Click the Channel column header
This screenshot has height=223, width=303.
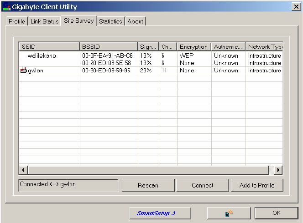tap(168, 46)
